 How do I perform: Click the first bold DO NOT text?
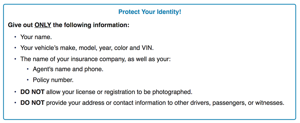tap(32, 92)
